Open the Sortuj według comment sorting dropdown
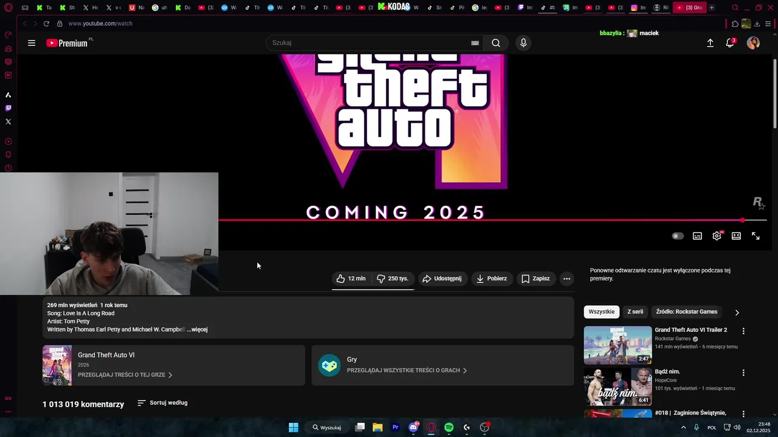 (x=162, y=403)
